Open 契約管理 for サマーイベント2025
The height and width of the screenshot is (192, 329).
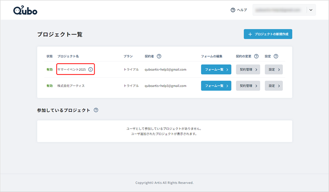(248, 69)
